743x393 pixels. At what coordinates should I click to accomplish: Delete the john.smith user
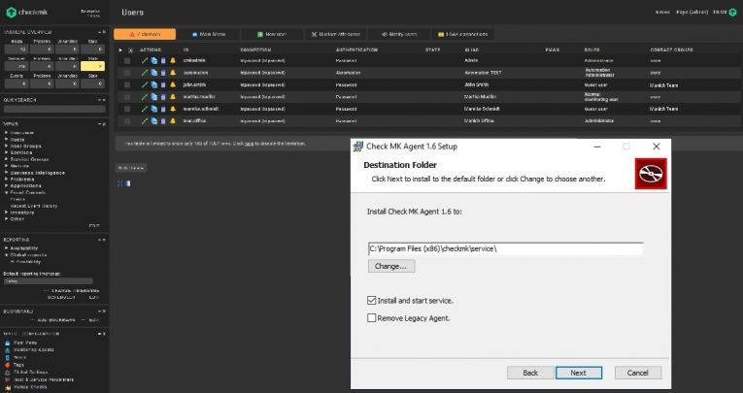163,84
